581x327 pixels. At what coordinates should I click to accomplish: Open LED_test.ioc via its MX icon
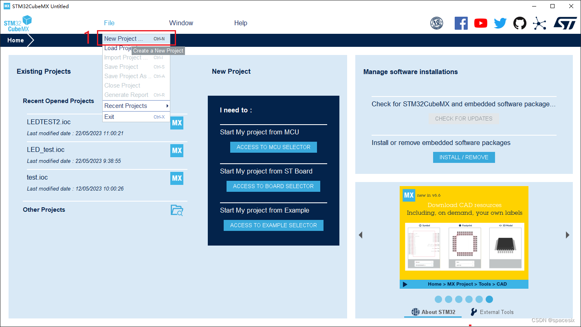[177, 151]
